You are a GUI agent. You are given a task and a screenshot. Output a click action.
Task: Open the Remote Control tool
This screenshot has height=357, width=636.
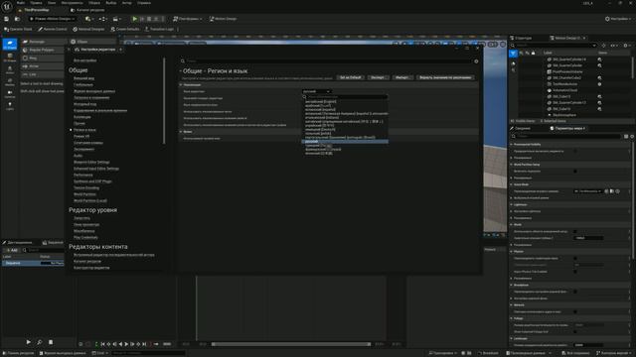(53, 29)
